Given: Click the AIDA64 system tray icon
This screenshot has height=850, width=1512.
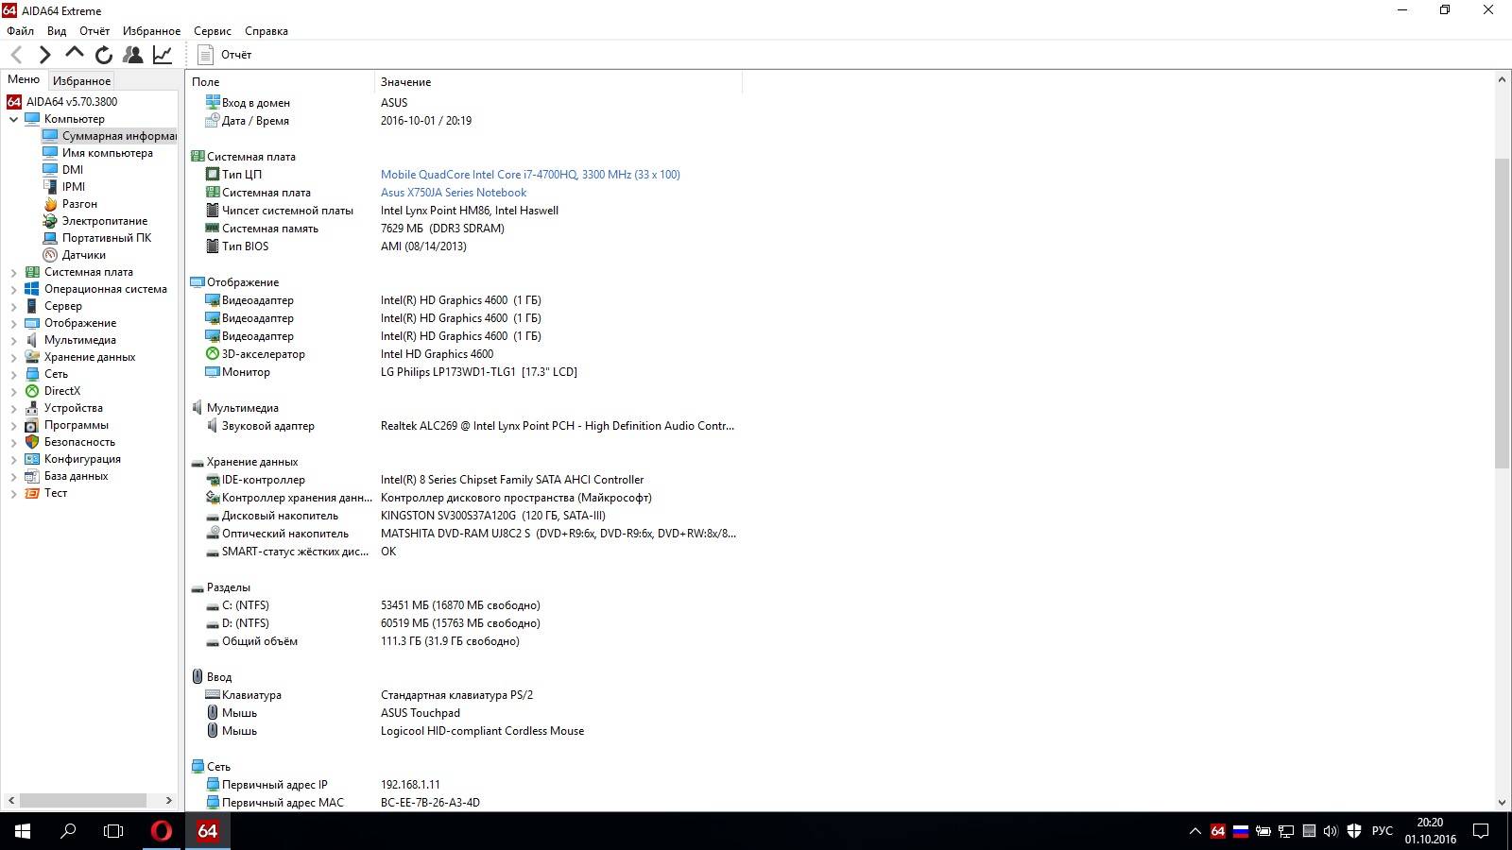Looking at the screenshot, I should click(1218, 831).
